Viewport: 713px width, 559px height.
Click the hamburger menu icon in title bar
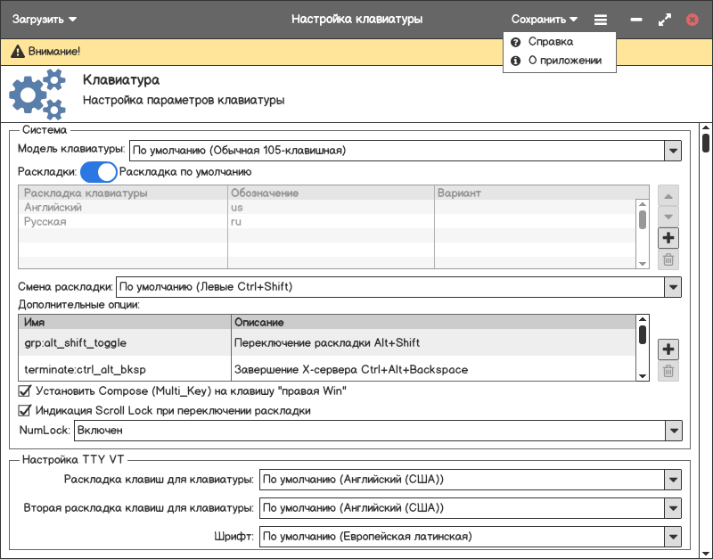(x=601, y=19)
